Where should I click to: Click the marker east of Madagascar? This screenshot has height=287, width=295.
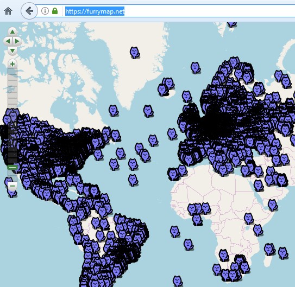click(x=283, y=253)
